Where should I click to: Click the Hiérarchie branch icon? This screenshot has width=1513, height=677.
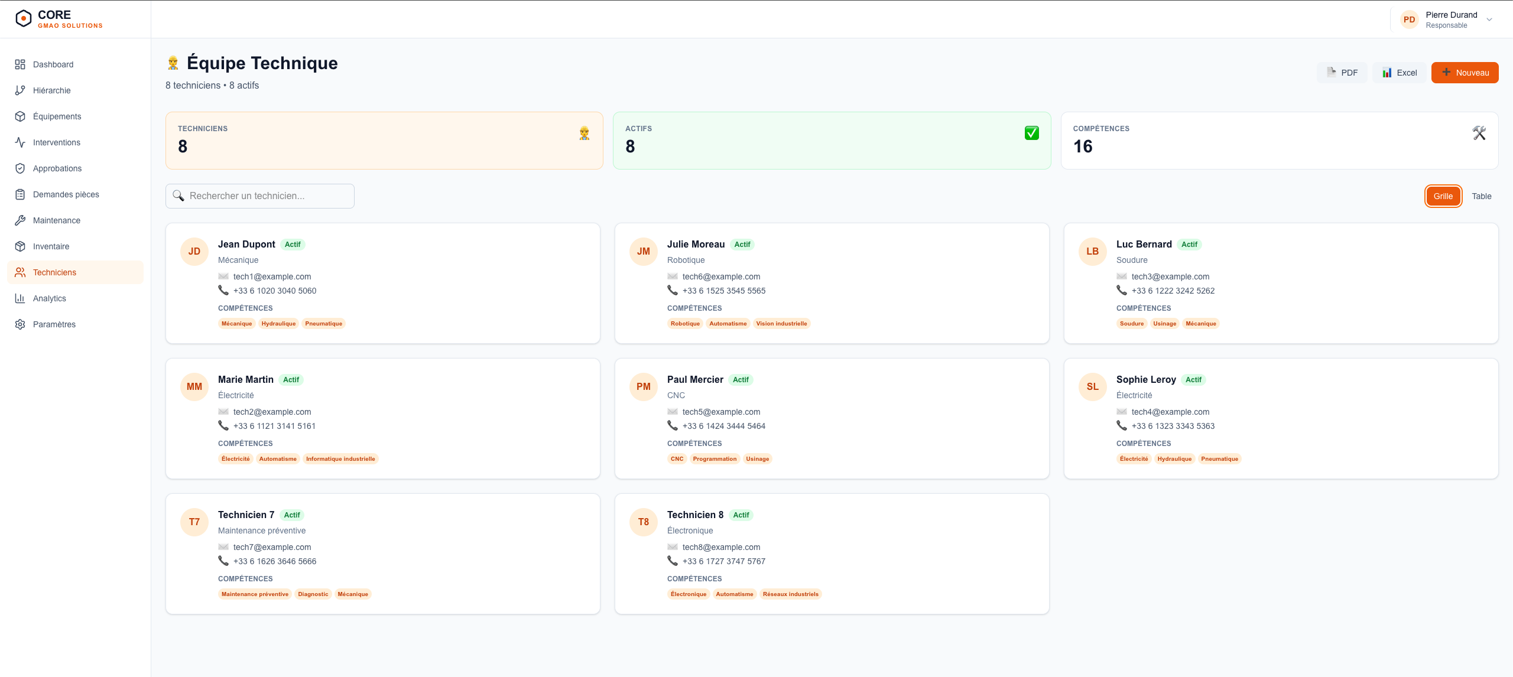pos(20,90)
